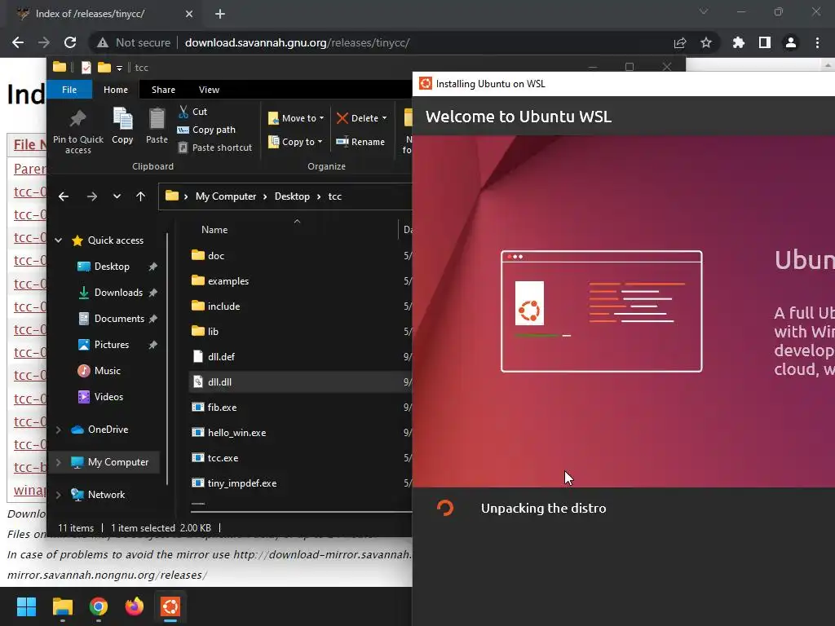Screen dimensions: 835x626
Task: Click the Ubuntu icon on the taskbar
Action: click(170, 606)
